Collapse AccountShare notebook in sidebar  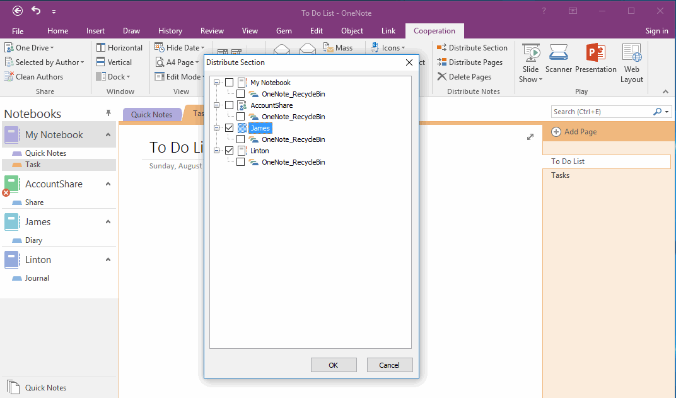tap(108, 184)
